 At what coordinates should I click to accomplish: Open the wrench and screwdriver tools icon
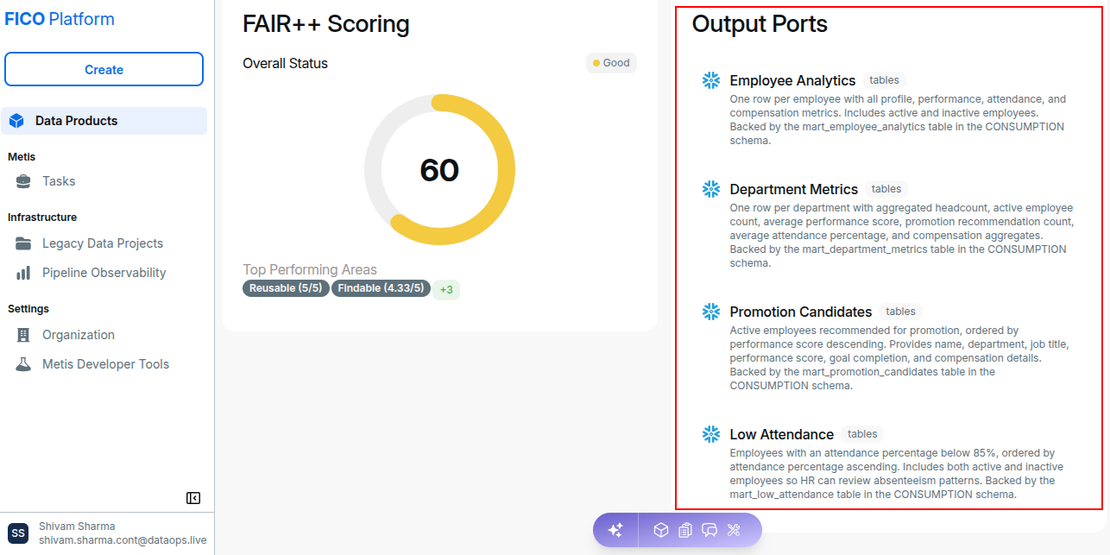(735, 530)
